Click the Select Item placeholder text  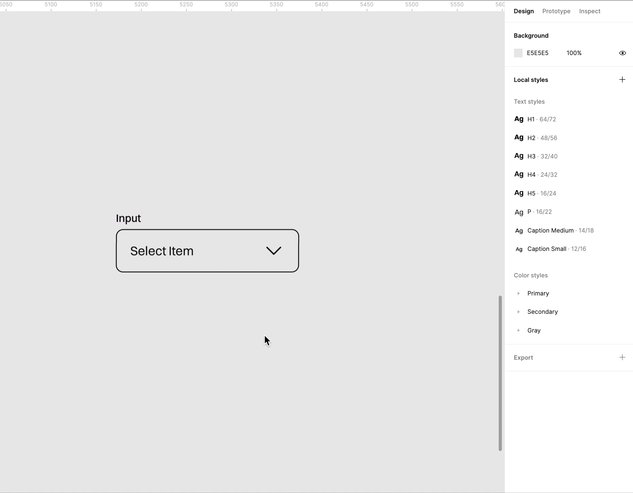pyautogui.click(x=162, y=251)
